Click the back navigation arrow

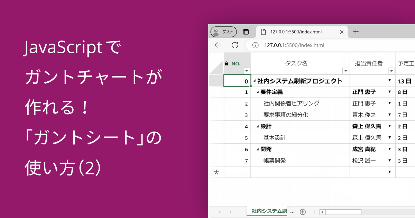[217, 45]
